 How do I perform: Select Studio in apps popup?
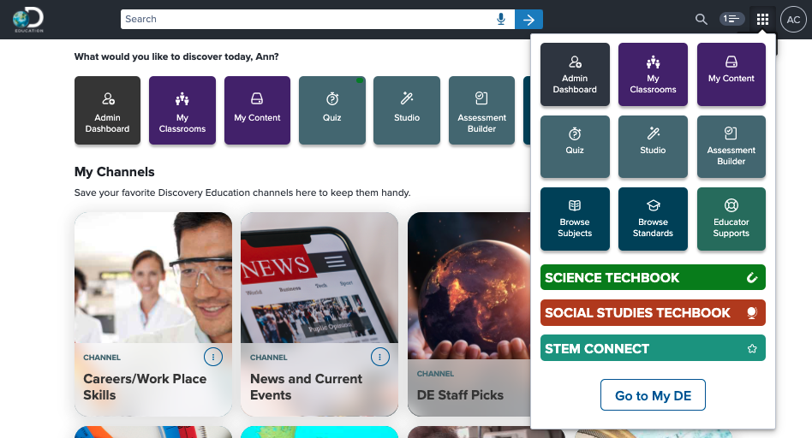coord(653,146)
